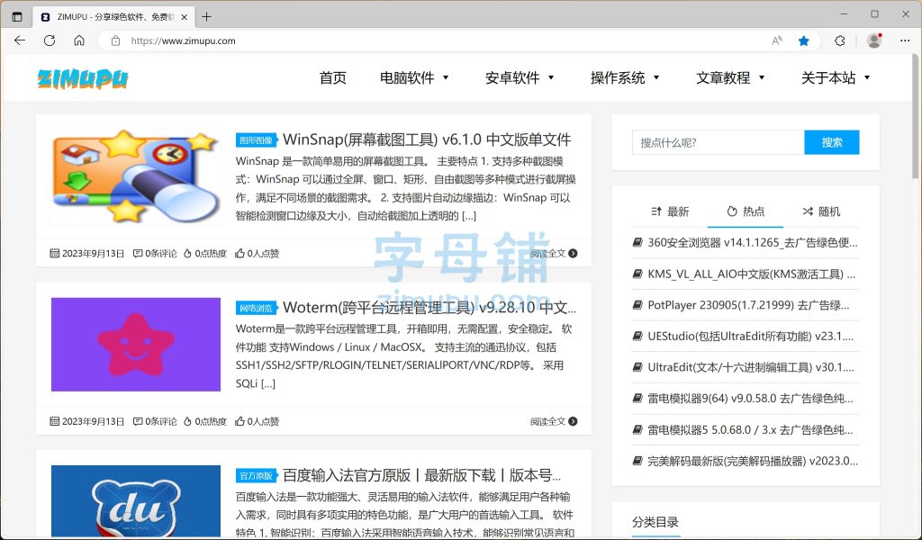Click the blue 搜索 button
The width and height of the screenshot is (922, 540).
832,142
